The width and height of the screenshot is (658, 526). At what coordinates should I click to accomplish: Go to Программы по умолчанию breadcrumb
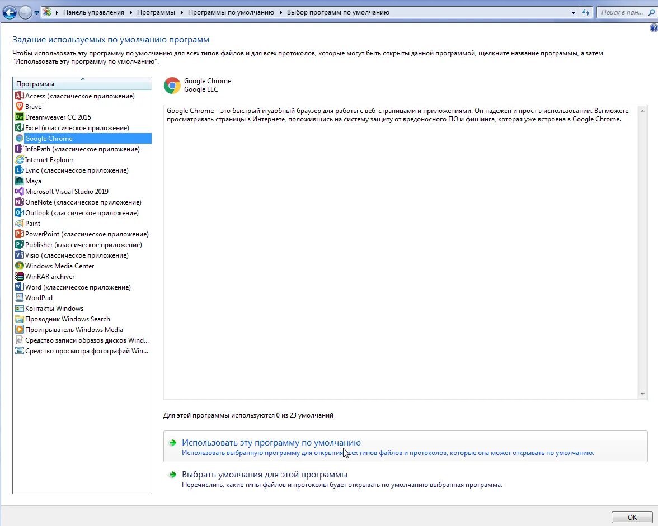[x=231, y=12]
